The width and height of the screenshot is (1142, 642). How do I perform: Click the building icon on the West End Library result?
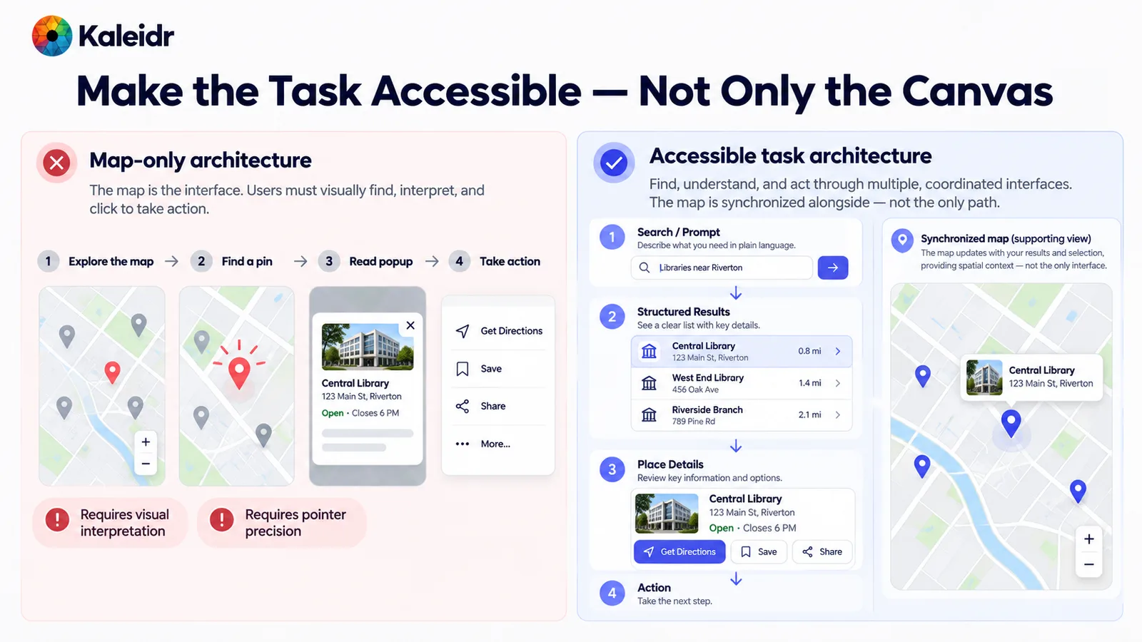[x=649, y=383]
